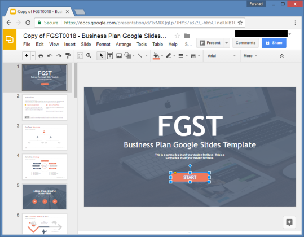Click the Business Plan Google Slides Template subtitle

pos(190,145)
